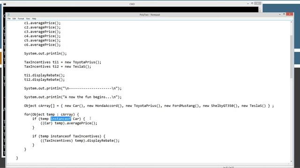Open the Edit menu in Notepad
This screenshot has width=300, height=168.
tap(14, 19)
